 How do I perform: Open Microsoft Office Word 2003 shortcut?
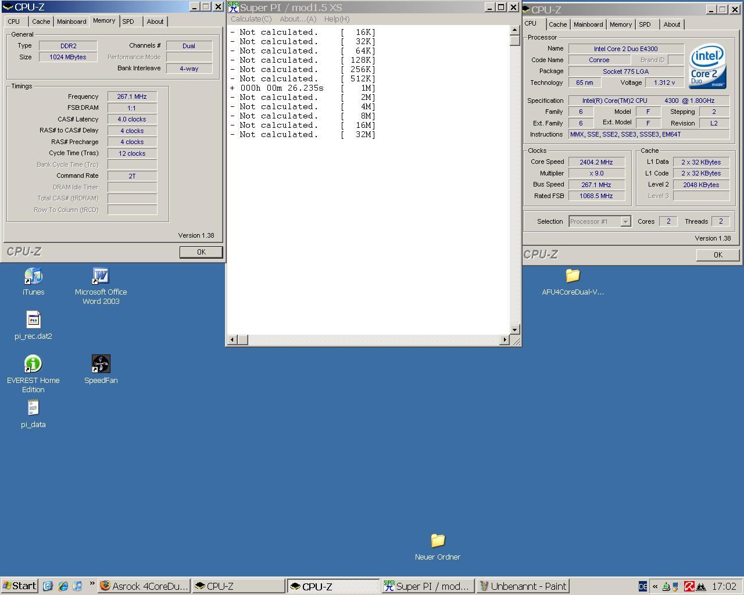[101, 277]
